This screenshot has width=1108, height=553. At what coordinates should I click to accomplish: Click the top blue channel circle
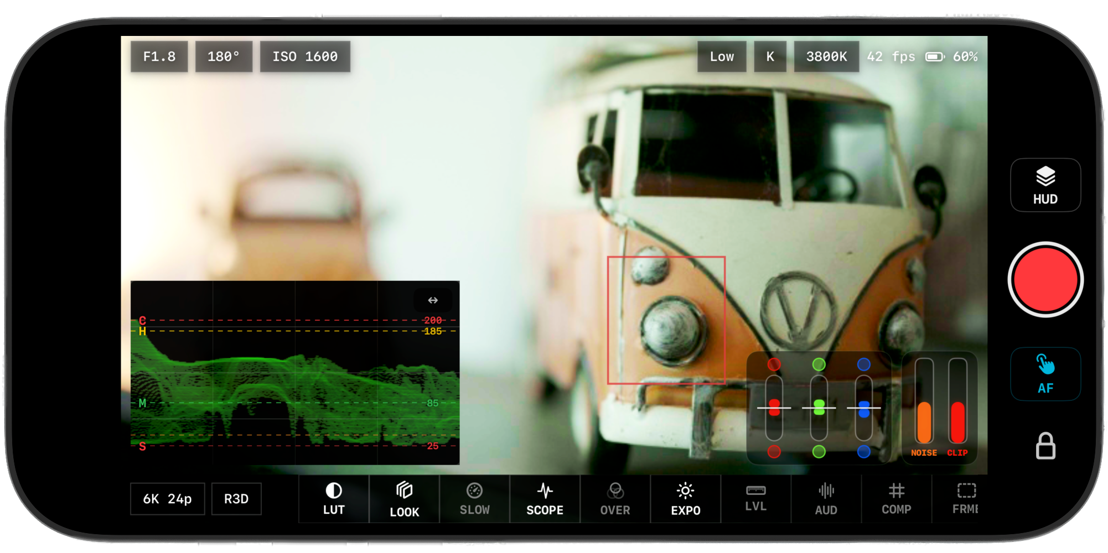(864, 364)
